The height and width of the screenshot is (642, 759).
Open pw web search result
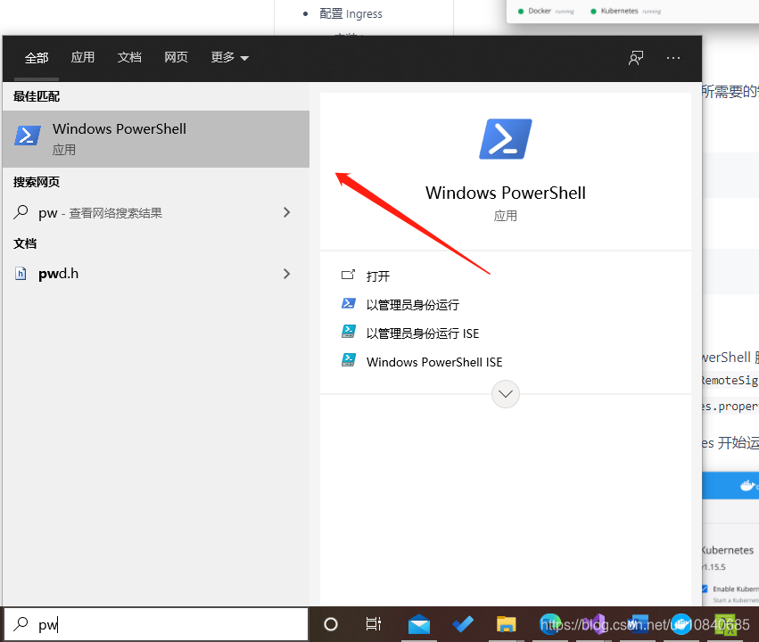click(x=156, y=213)
